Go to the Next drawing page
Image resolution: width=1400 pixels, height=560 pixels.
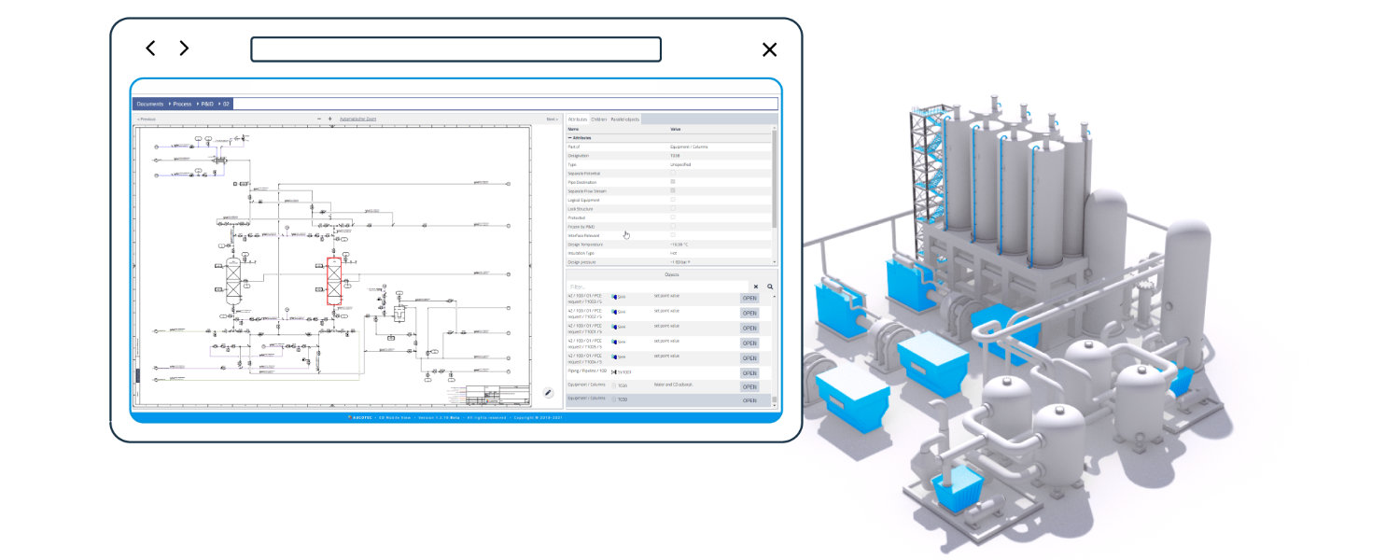click(552, 119)
